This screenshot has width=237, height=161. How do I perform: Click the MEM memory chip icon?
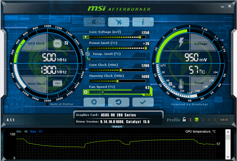(57, 83)
